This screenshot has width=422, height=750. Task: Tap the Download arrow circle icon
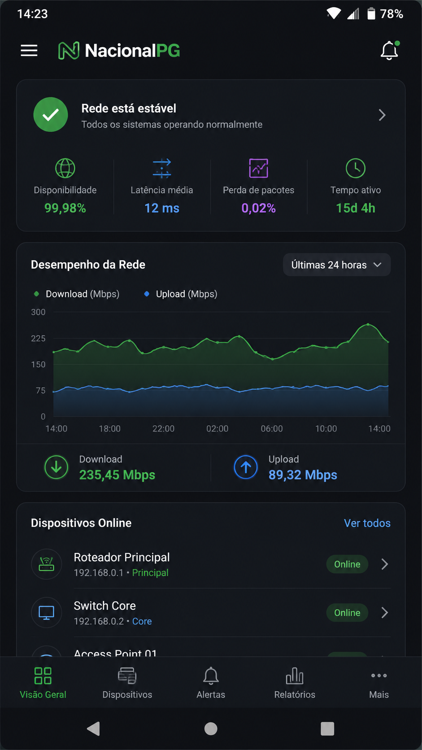57,467
